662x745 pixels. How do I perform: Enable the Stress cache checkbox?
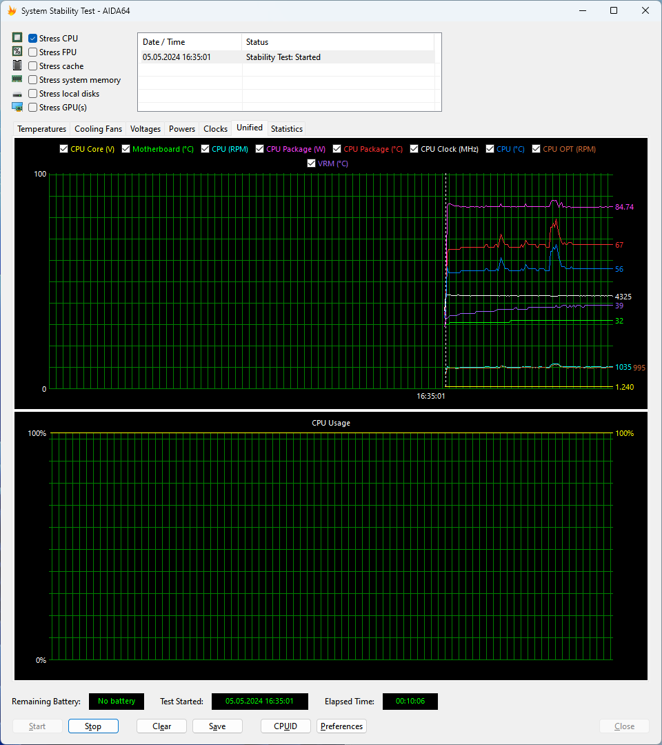(33, 66)
